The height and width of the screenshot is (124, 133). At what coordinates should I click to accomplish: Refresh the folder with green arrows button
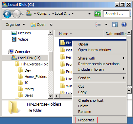(98, 14)
